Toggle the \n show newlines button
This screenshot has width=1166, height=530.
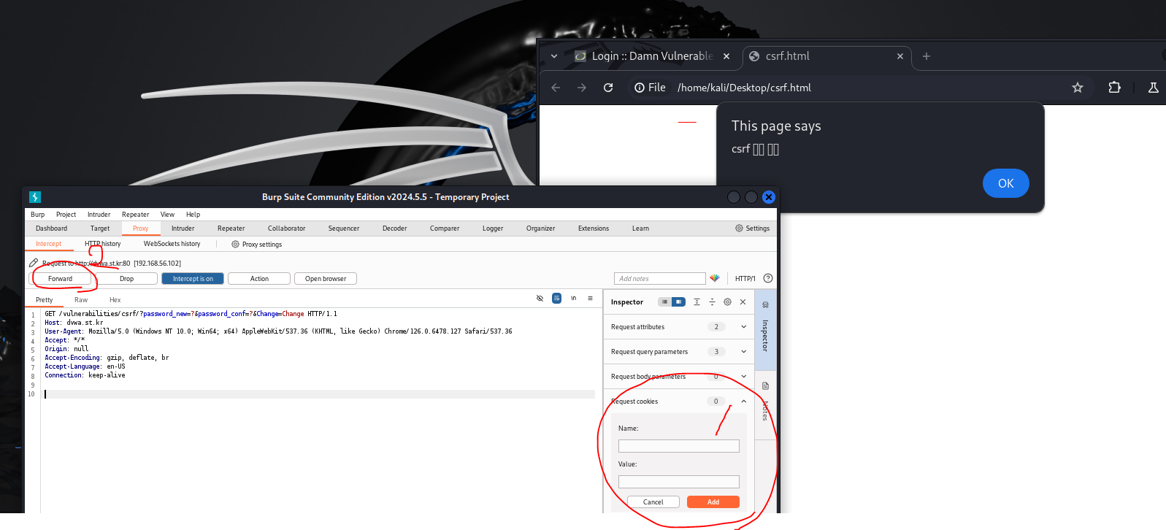point(574,299)
